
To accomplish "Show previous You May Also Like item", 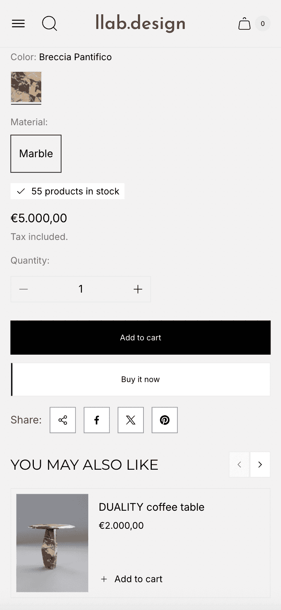I will click(239, 464).
